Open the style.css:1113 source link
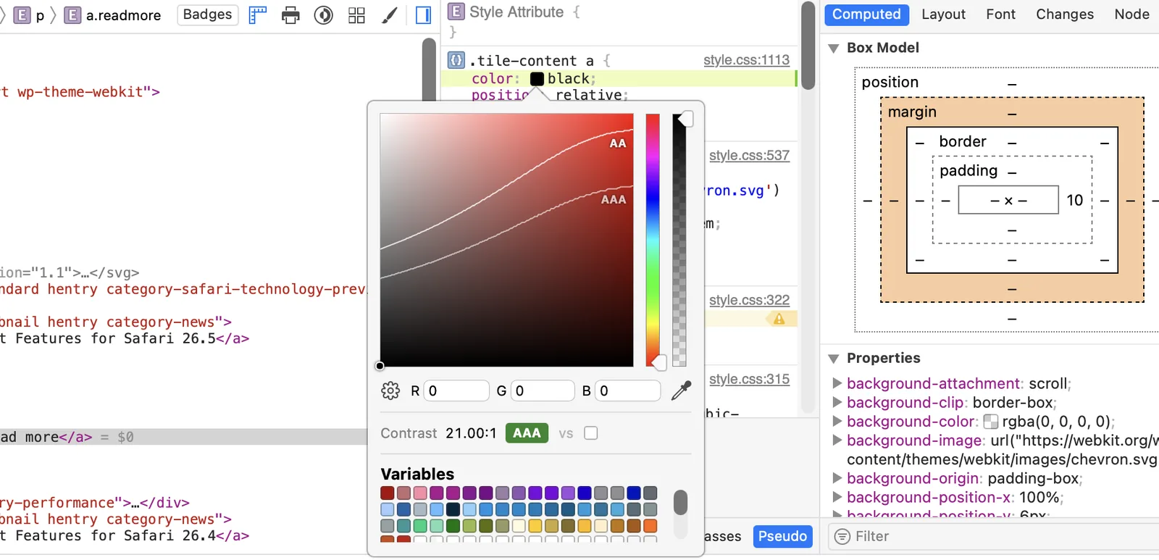Screen dimensions: 1159x560 (746, 60)
